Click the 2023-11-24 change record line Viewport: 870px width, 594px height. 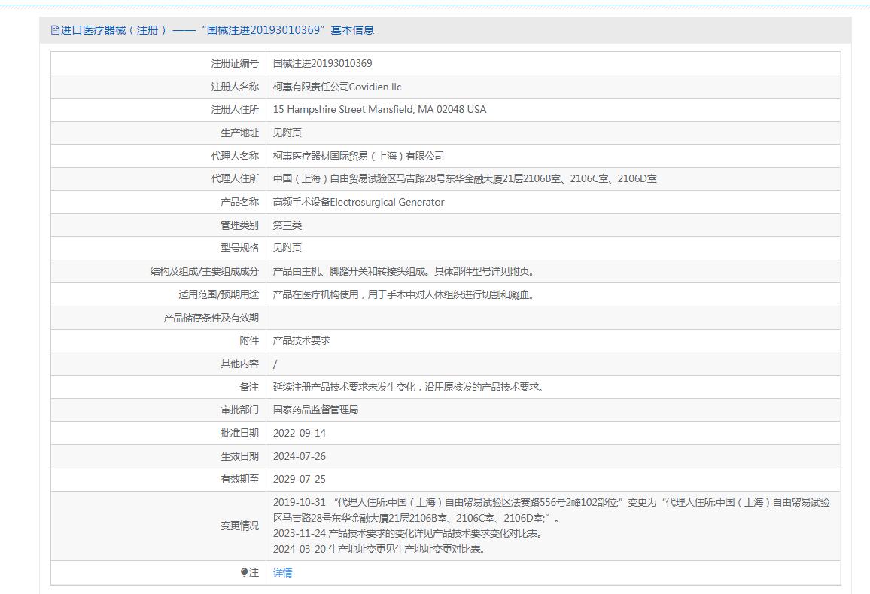coord(407,533)
